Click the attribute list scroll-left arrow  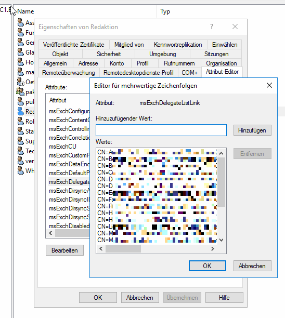pos(51,233)
